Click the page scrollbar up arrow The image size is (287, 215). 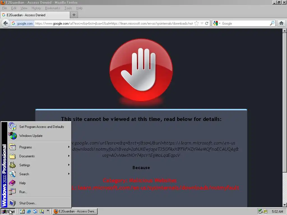click(x=284, y=31)
